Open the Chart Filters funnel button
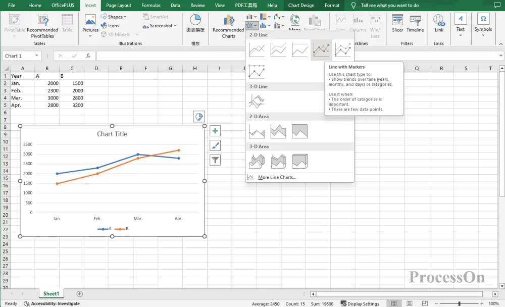Viewport: 505px width, 307px height. [x=215, y=160]
